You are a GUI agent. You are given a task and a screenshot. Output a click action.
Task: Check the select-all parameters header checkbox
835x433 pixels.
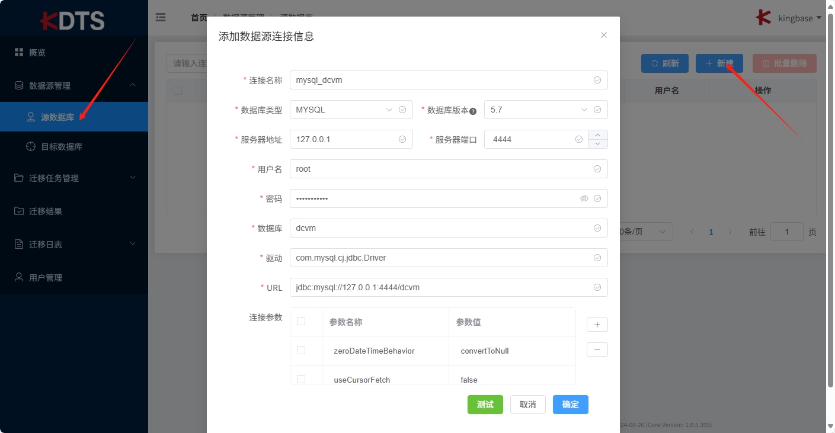[x=301, y=321]
